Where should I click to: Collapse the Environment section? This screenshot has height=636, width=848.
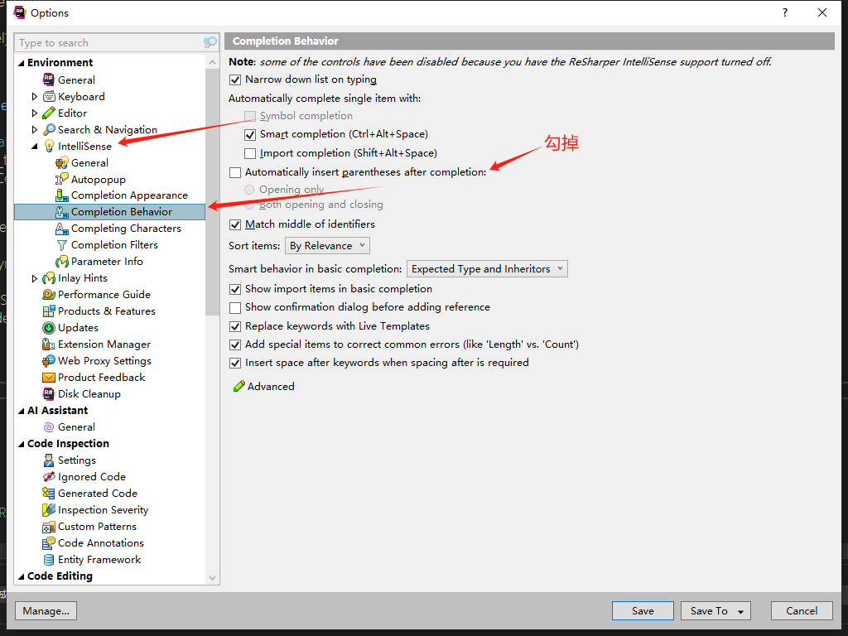pos(21,63)
